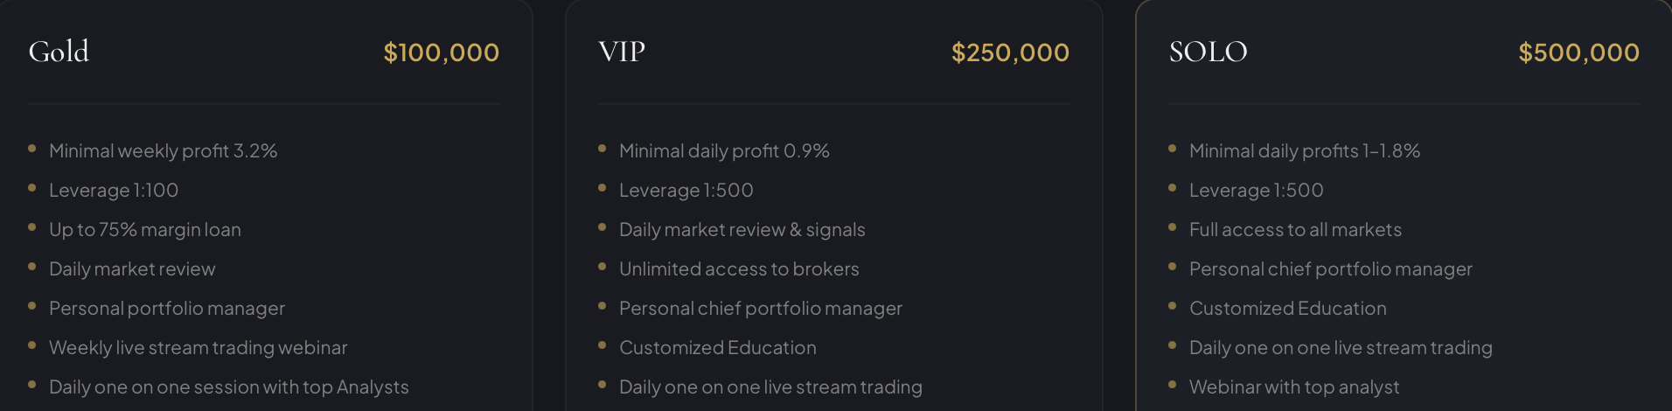The image size is (1672, 411).
Task: Click 'Webinar with top analyst' feature
Action: pos(1294,387)
